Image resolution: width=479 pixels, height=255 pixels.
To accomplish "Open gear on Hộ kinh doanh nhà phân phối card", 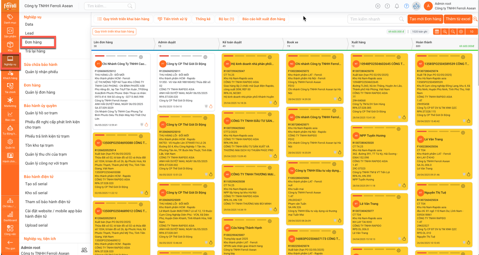I will [x=270, y=57].
